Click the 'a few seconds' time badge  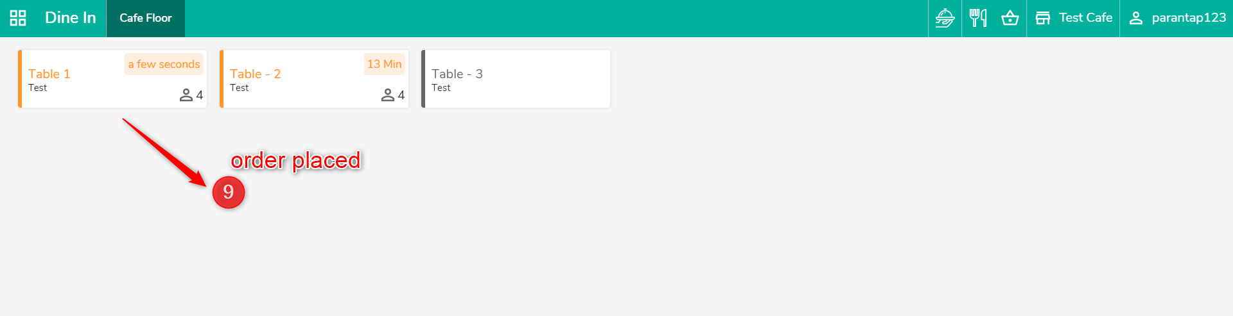(164, 64)
